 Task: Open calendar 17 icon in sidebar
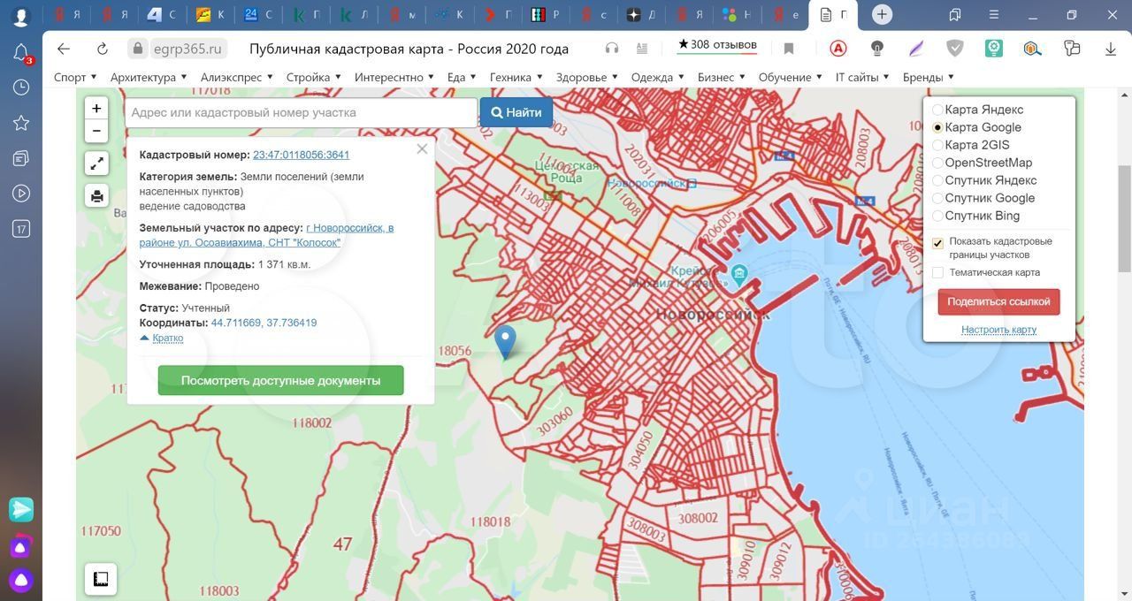pos(21,229)
